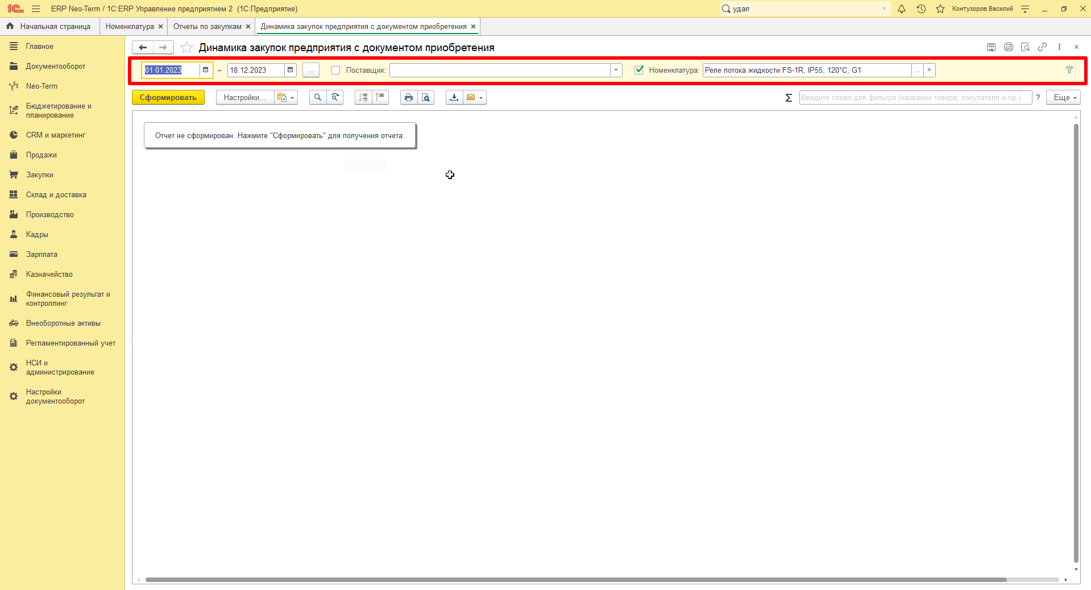Click the Find magnifier icon in report toolbar
The width and height of the screenshot is (1091, 590).
(318, 97)
